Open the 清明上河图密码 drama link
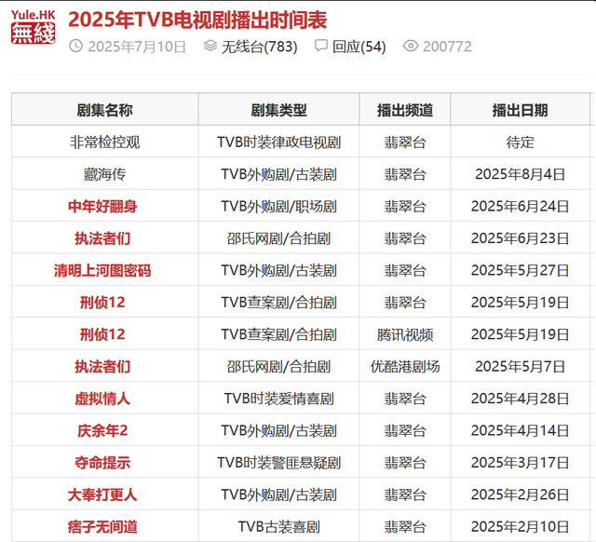The image size is (596, 542). tap(102, 271)
